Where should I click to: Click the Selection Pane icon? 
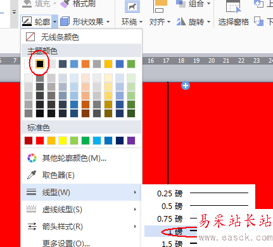coord(233,6)
